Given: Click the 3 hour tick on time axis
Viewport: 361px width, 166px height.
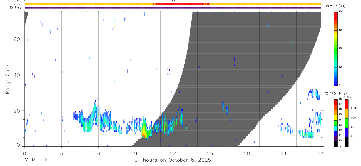Looking at the screenshot, I should pyautogui.click(x=61, y=153).
